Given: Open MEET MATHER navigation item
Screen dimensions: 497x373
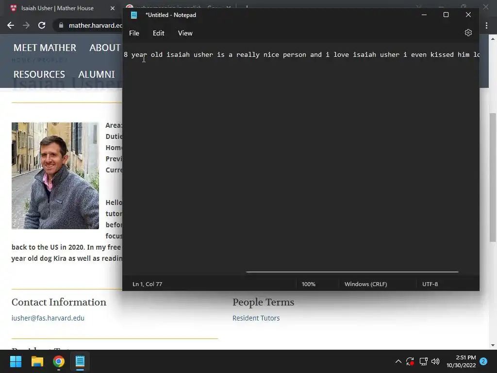Looking at the screenshot, I should coord(45,48).
